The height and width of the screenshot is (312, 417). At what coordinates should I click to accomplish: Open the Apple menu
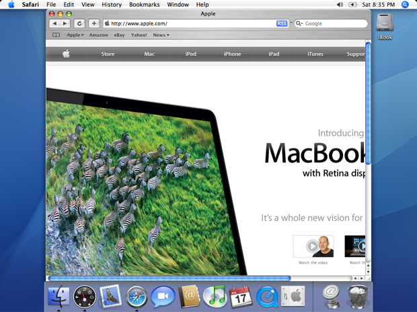11,5
